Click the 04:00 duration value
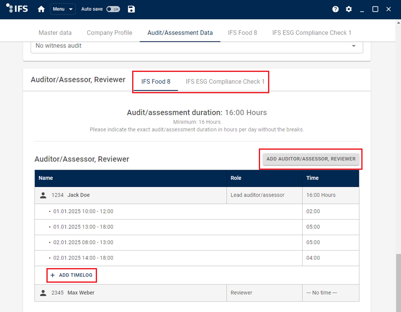 (313, 258)
